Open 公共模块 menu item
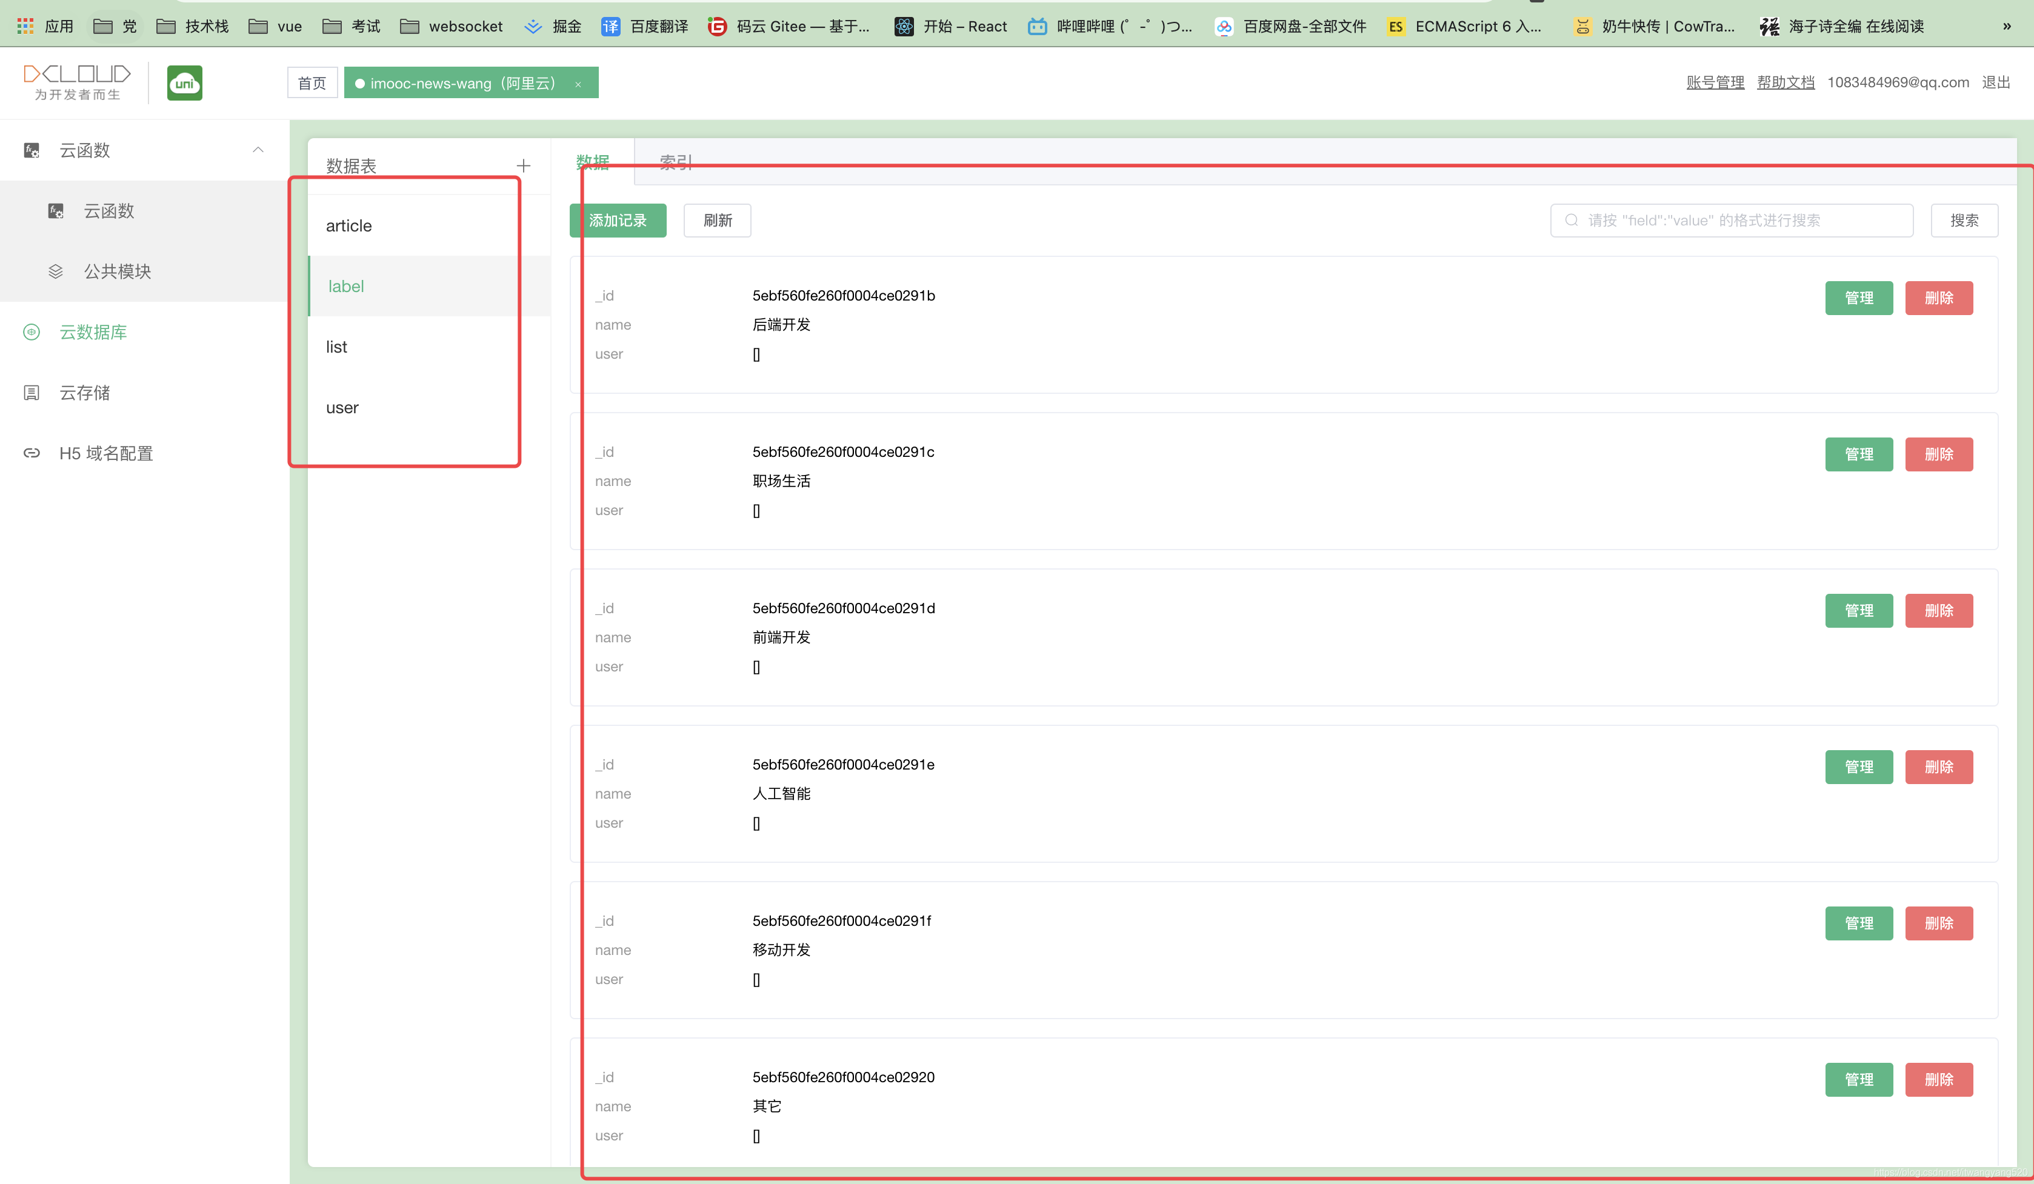The height and width of the screenshot is (1184, 2034). coord(144,272)
